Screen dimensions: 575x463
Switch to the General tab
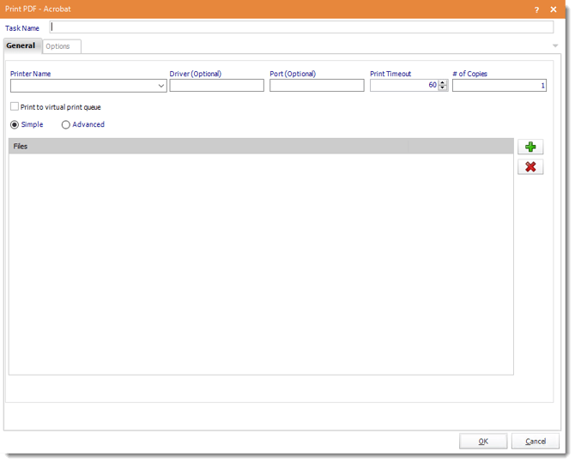[21, 45]
